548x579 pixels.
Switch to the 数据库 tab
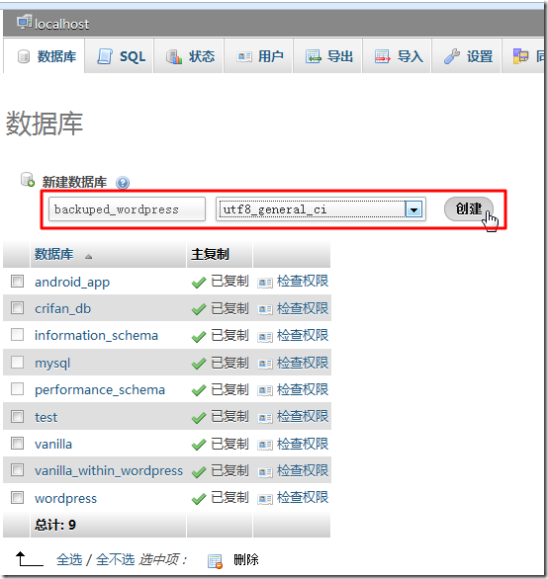44,56
